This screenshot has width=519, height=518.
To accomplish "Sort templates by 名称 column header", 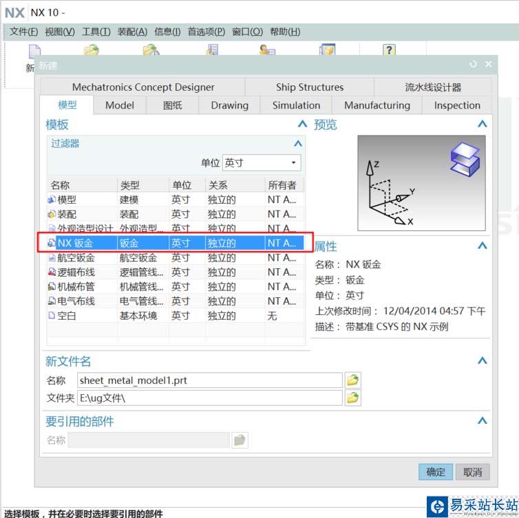I will click(83, 185).
